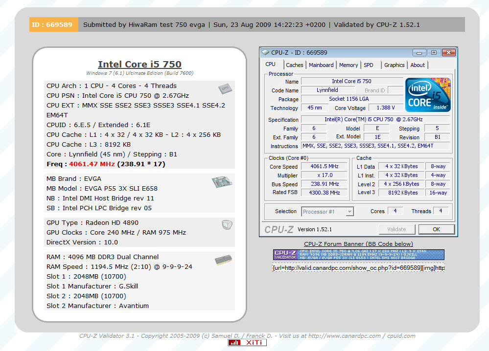This screenshot has height=351, width=489.
Task: Click the MB Model EVGA P55 3X SLI line
Action: tap(102, 188)
